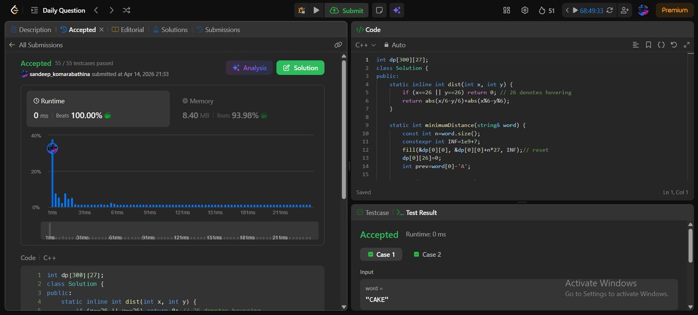Screen dimensions: 698x315
Task: Go to the previous question arrow
Action: pos(97,10)
